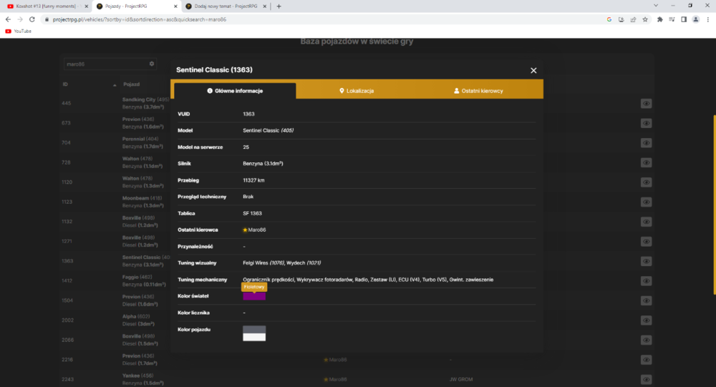716x387 pixels.
Task: Open Chrome tab search chevron
Action: coord(656,6)
